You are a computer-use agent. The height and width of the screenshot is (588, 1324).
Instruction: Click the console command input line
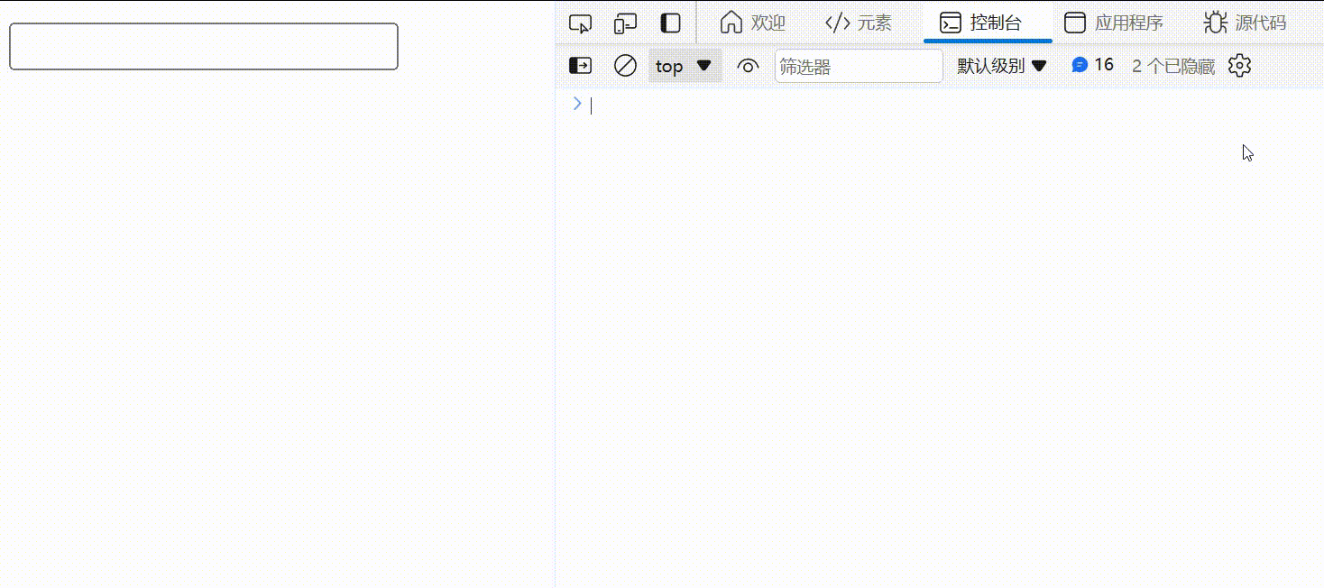tap(631, 105)
